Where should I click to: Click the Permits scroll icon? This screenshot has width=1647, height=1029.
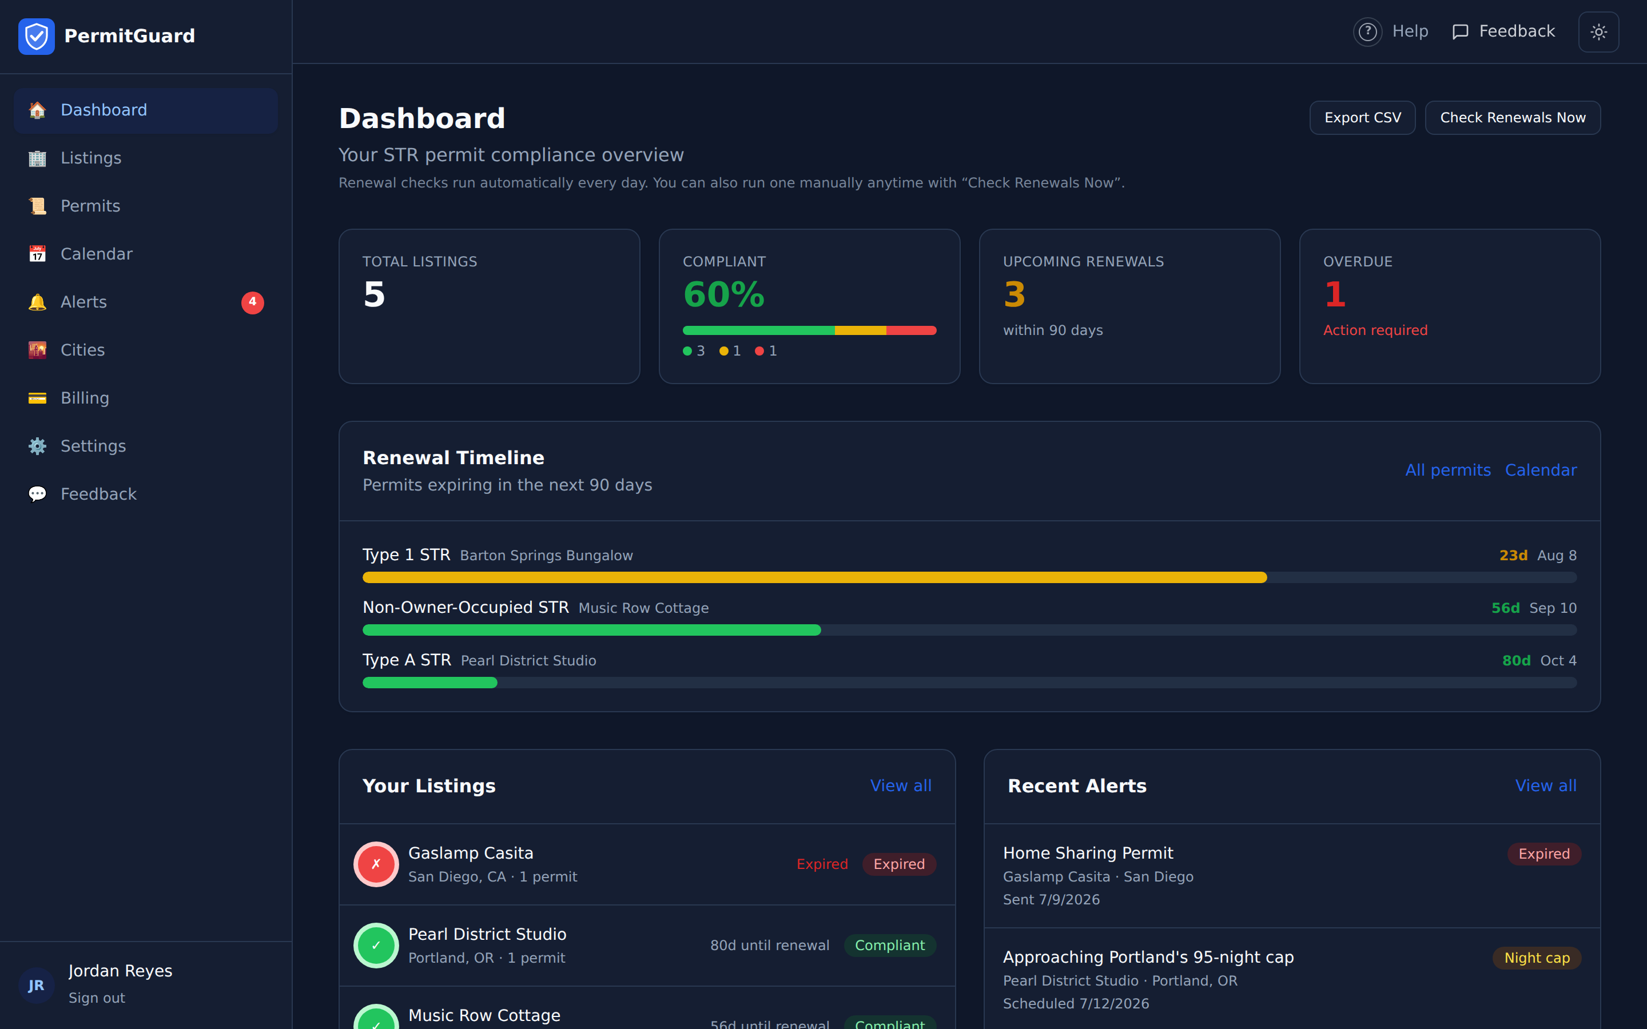click(37, 206)
